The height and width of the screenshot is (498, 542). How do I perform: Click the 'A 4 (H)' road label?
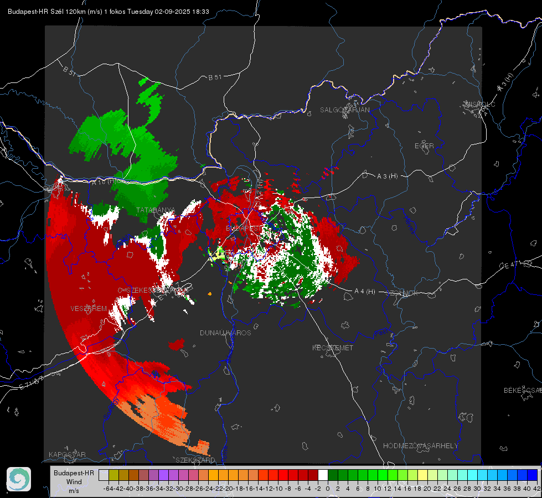click(365, 292)
